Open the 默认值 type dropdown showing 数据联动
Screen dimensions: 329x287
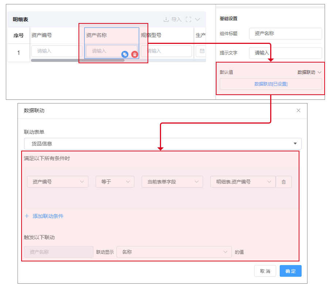click(x=309, y=72)
